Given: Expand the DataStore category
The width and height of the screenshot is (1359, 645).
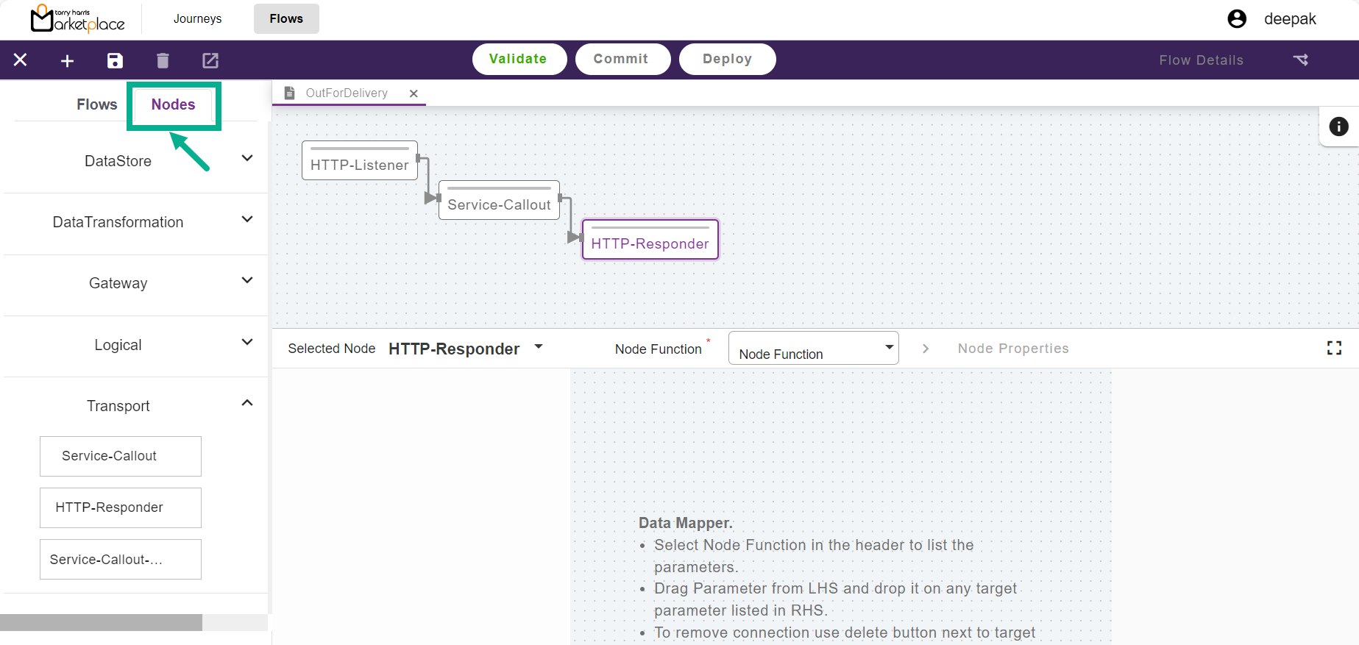Looking at the screenshot, I should (247, 159).
